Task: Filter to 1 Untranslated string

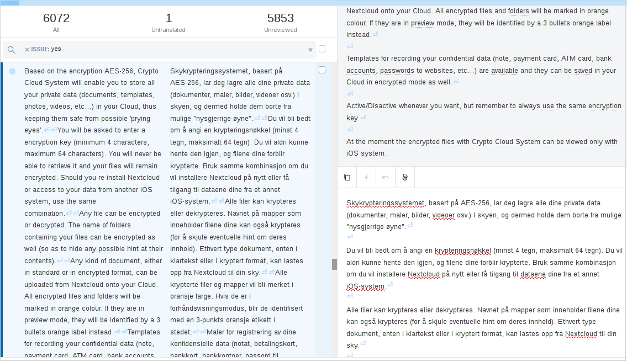Action: (x=168, y=22)
